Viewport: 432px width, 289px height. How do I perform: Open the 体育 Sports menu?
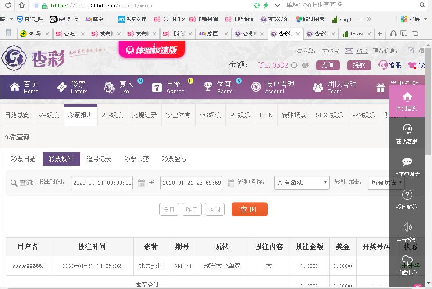(x=218, y=87)
